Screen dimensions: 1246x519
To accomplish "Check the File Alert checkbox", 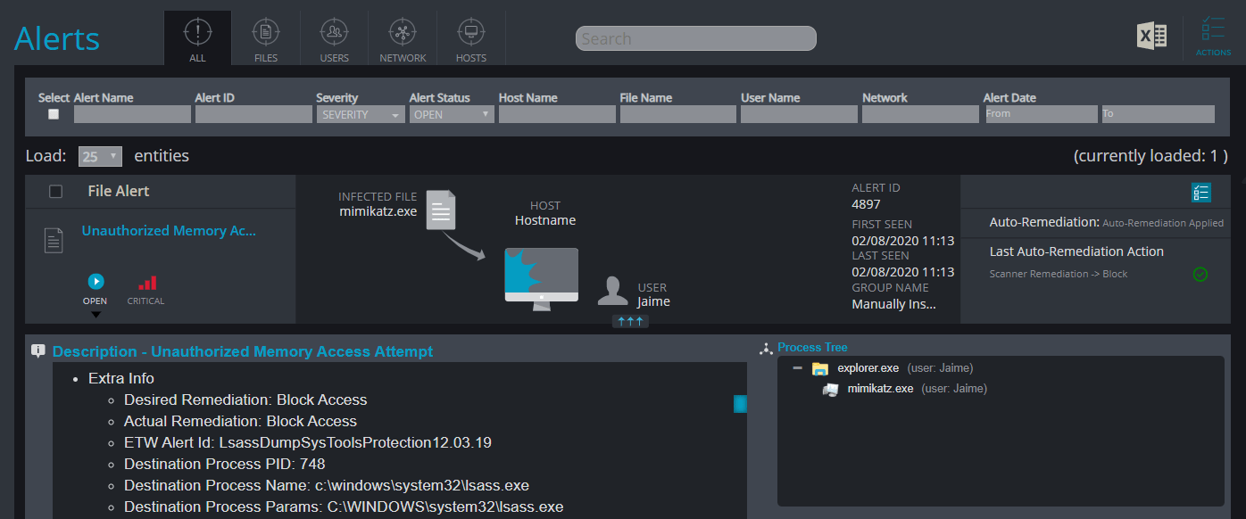I will click(x=55, y=191).
